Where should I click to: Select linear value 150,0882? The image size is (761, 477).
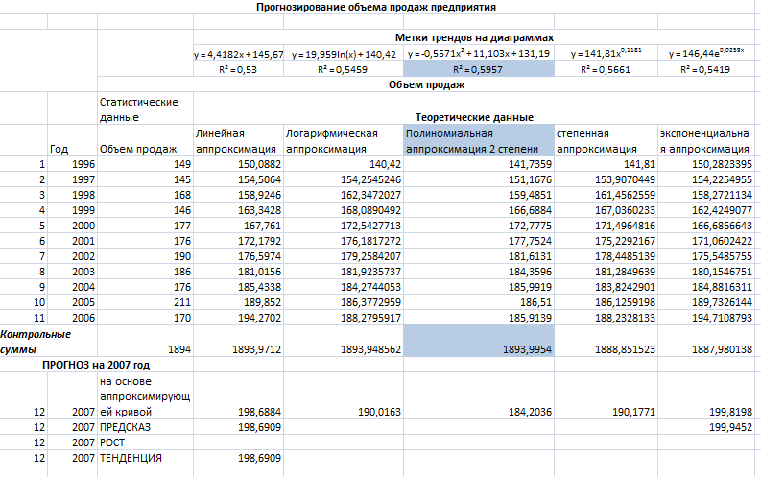point(259,164)
